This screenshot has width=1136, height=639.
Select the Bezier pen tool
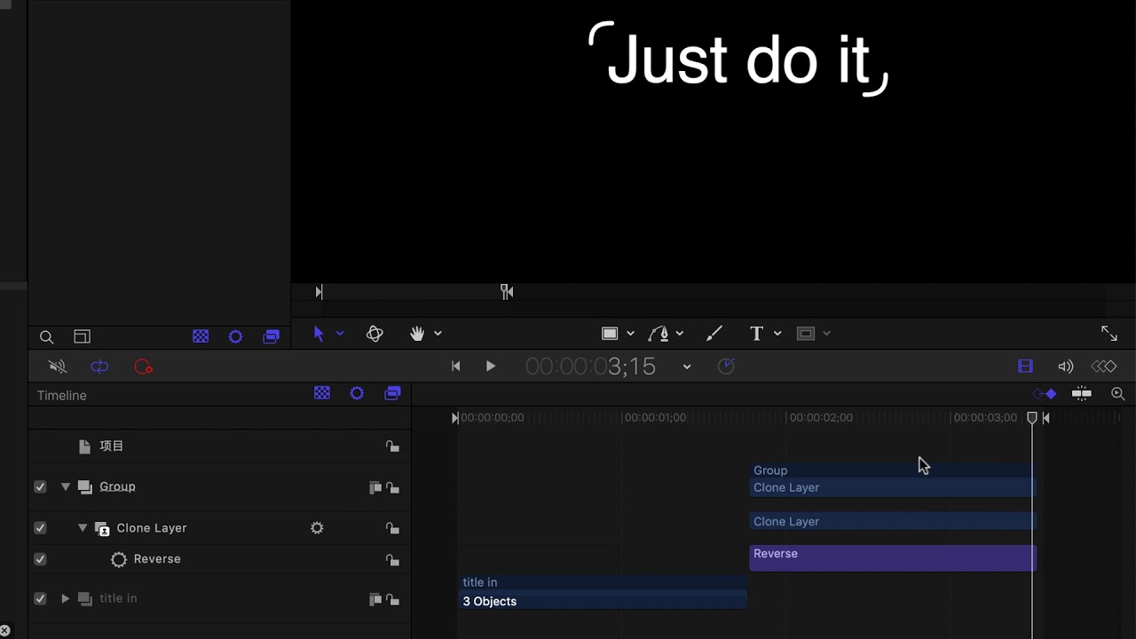pyautogui.click(x=659, y=334)
